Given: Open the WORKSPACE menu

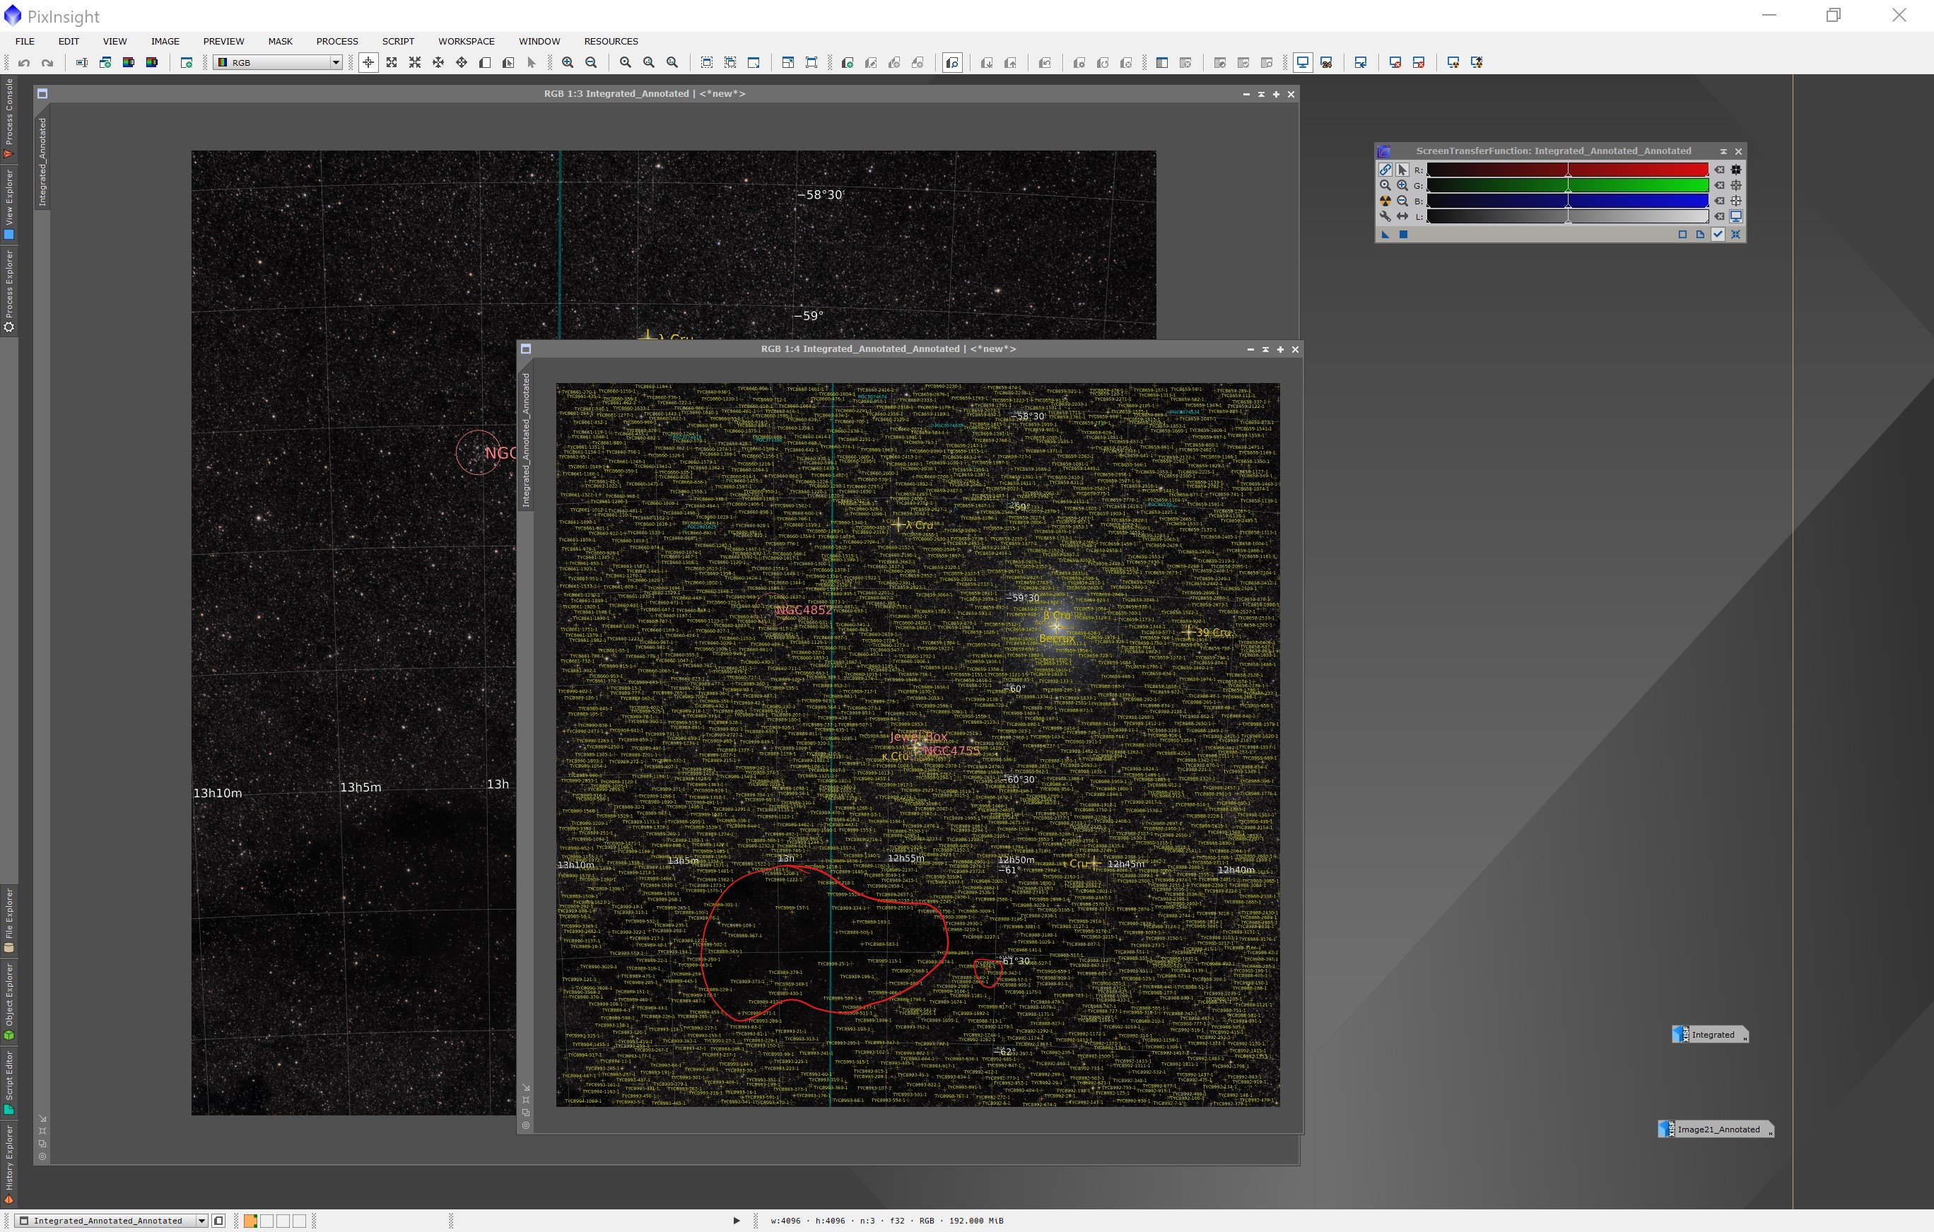Looking at the screenshot, I should tap(467, 41).
